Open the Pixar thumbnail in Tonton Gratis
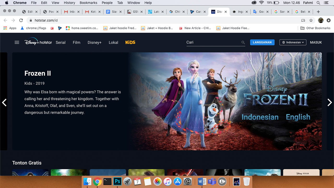334x188 pixels. click(301, 172)
